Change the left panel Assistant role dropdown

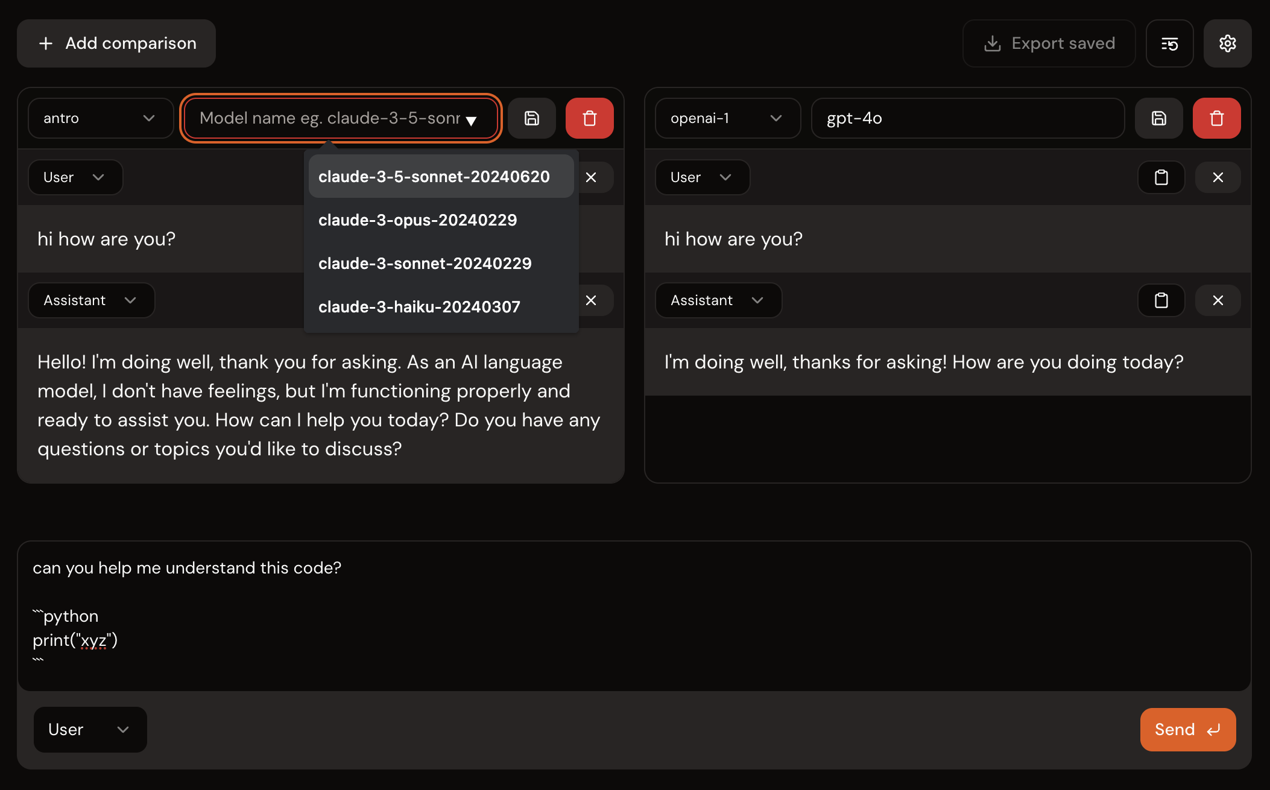click(91, 300)
